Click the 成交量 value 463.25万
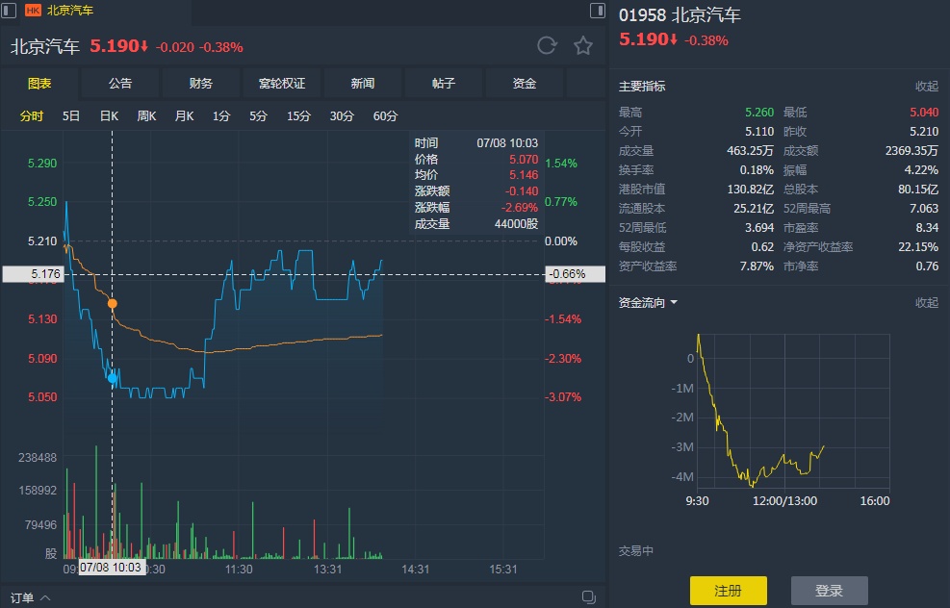 [x=750, y=150]
